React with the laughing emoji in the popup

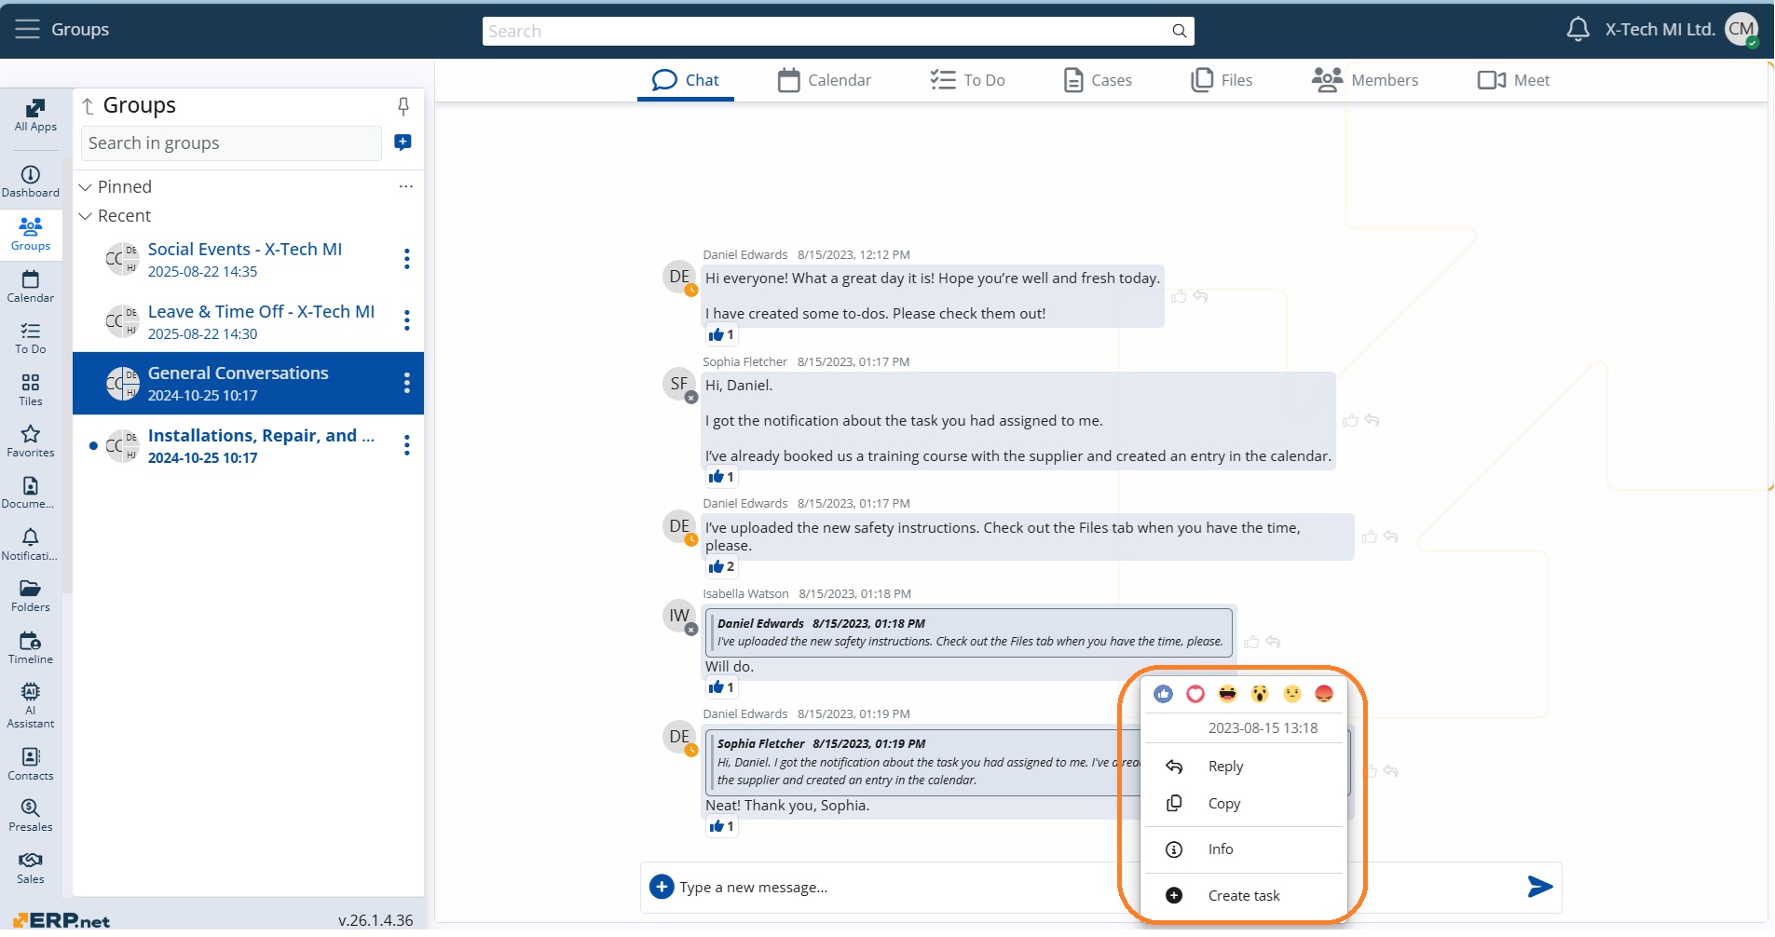click(1228, 694)
